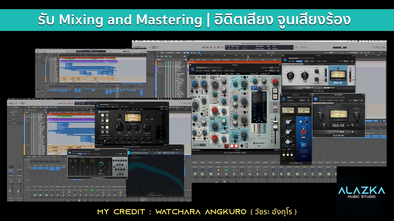Screen dimensions: 394x221
Task: Toggle CLA-76 plugin power button
Action: (x=285, y=60)
